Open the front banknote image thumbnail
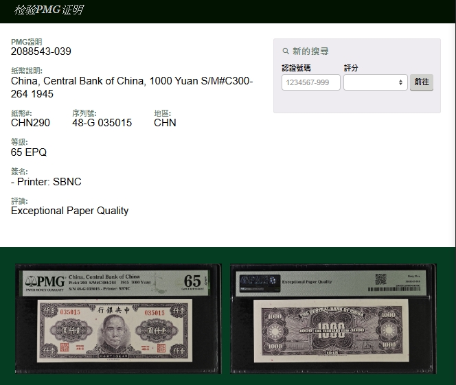 pos(118,318)
